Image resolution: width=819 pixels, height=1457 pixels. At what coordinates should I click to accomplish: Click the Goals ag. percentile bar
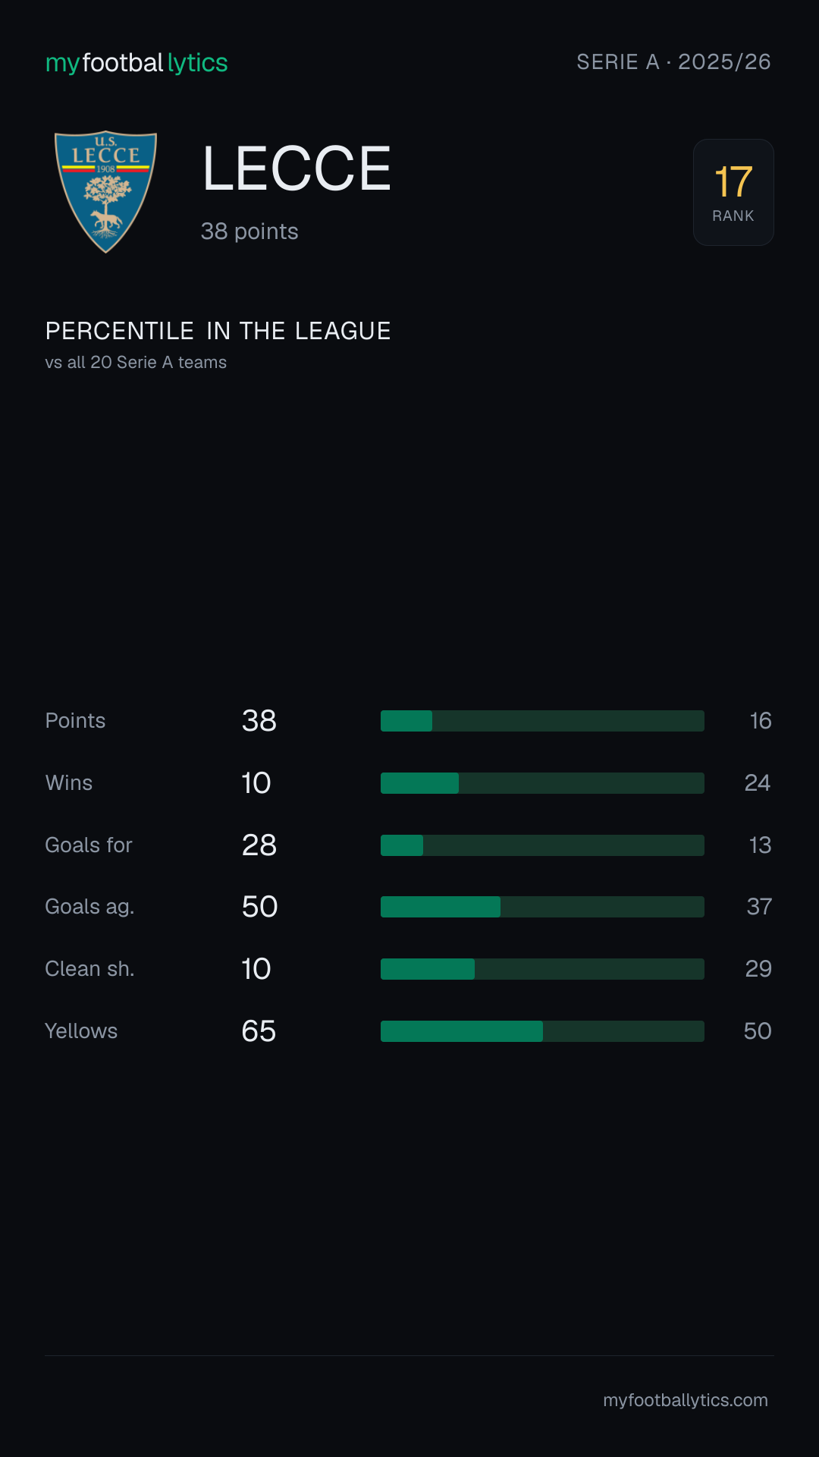tap(542, 907)
